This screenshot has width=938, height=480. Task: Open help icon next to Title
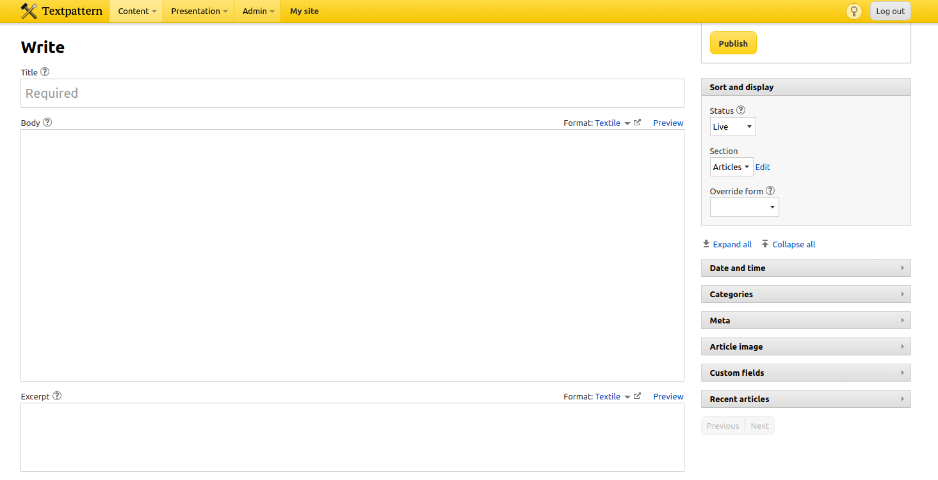[x=45, y=72]
